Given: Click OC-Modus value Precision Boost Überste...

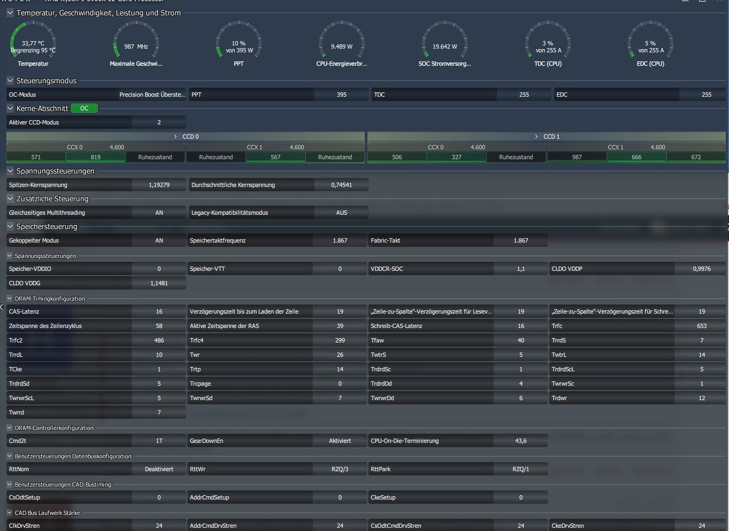Looking at the screenshot, I should (152, 95).
